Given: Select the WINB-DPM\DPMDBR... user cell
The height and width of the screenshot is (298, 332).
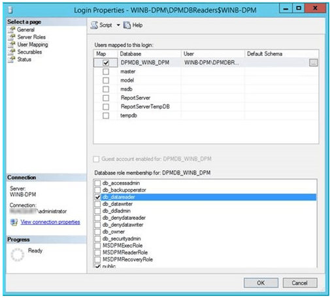Looking at the screenshot, I should click(213, 63).
